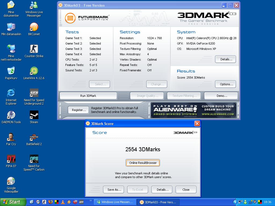Launch the FIFA 07 desktop shortcut
Image resolution: width=275 pixels, height=206 pixels.
[11, 161]
